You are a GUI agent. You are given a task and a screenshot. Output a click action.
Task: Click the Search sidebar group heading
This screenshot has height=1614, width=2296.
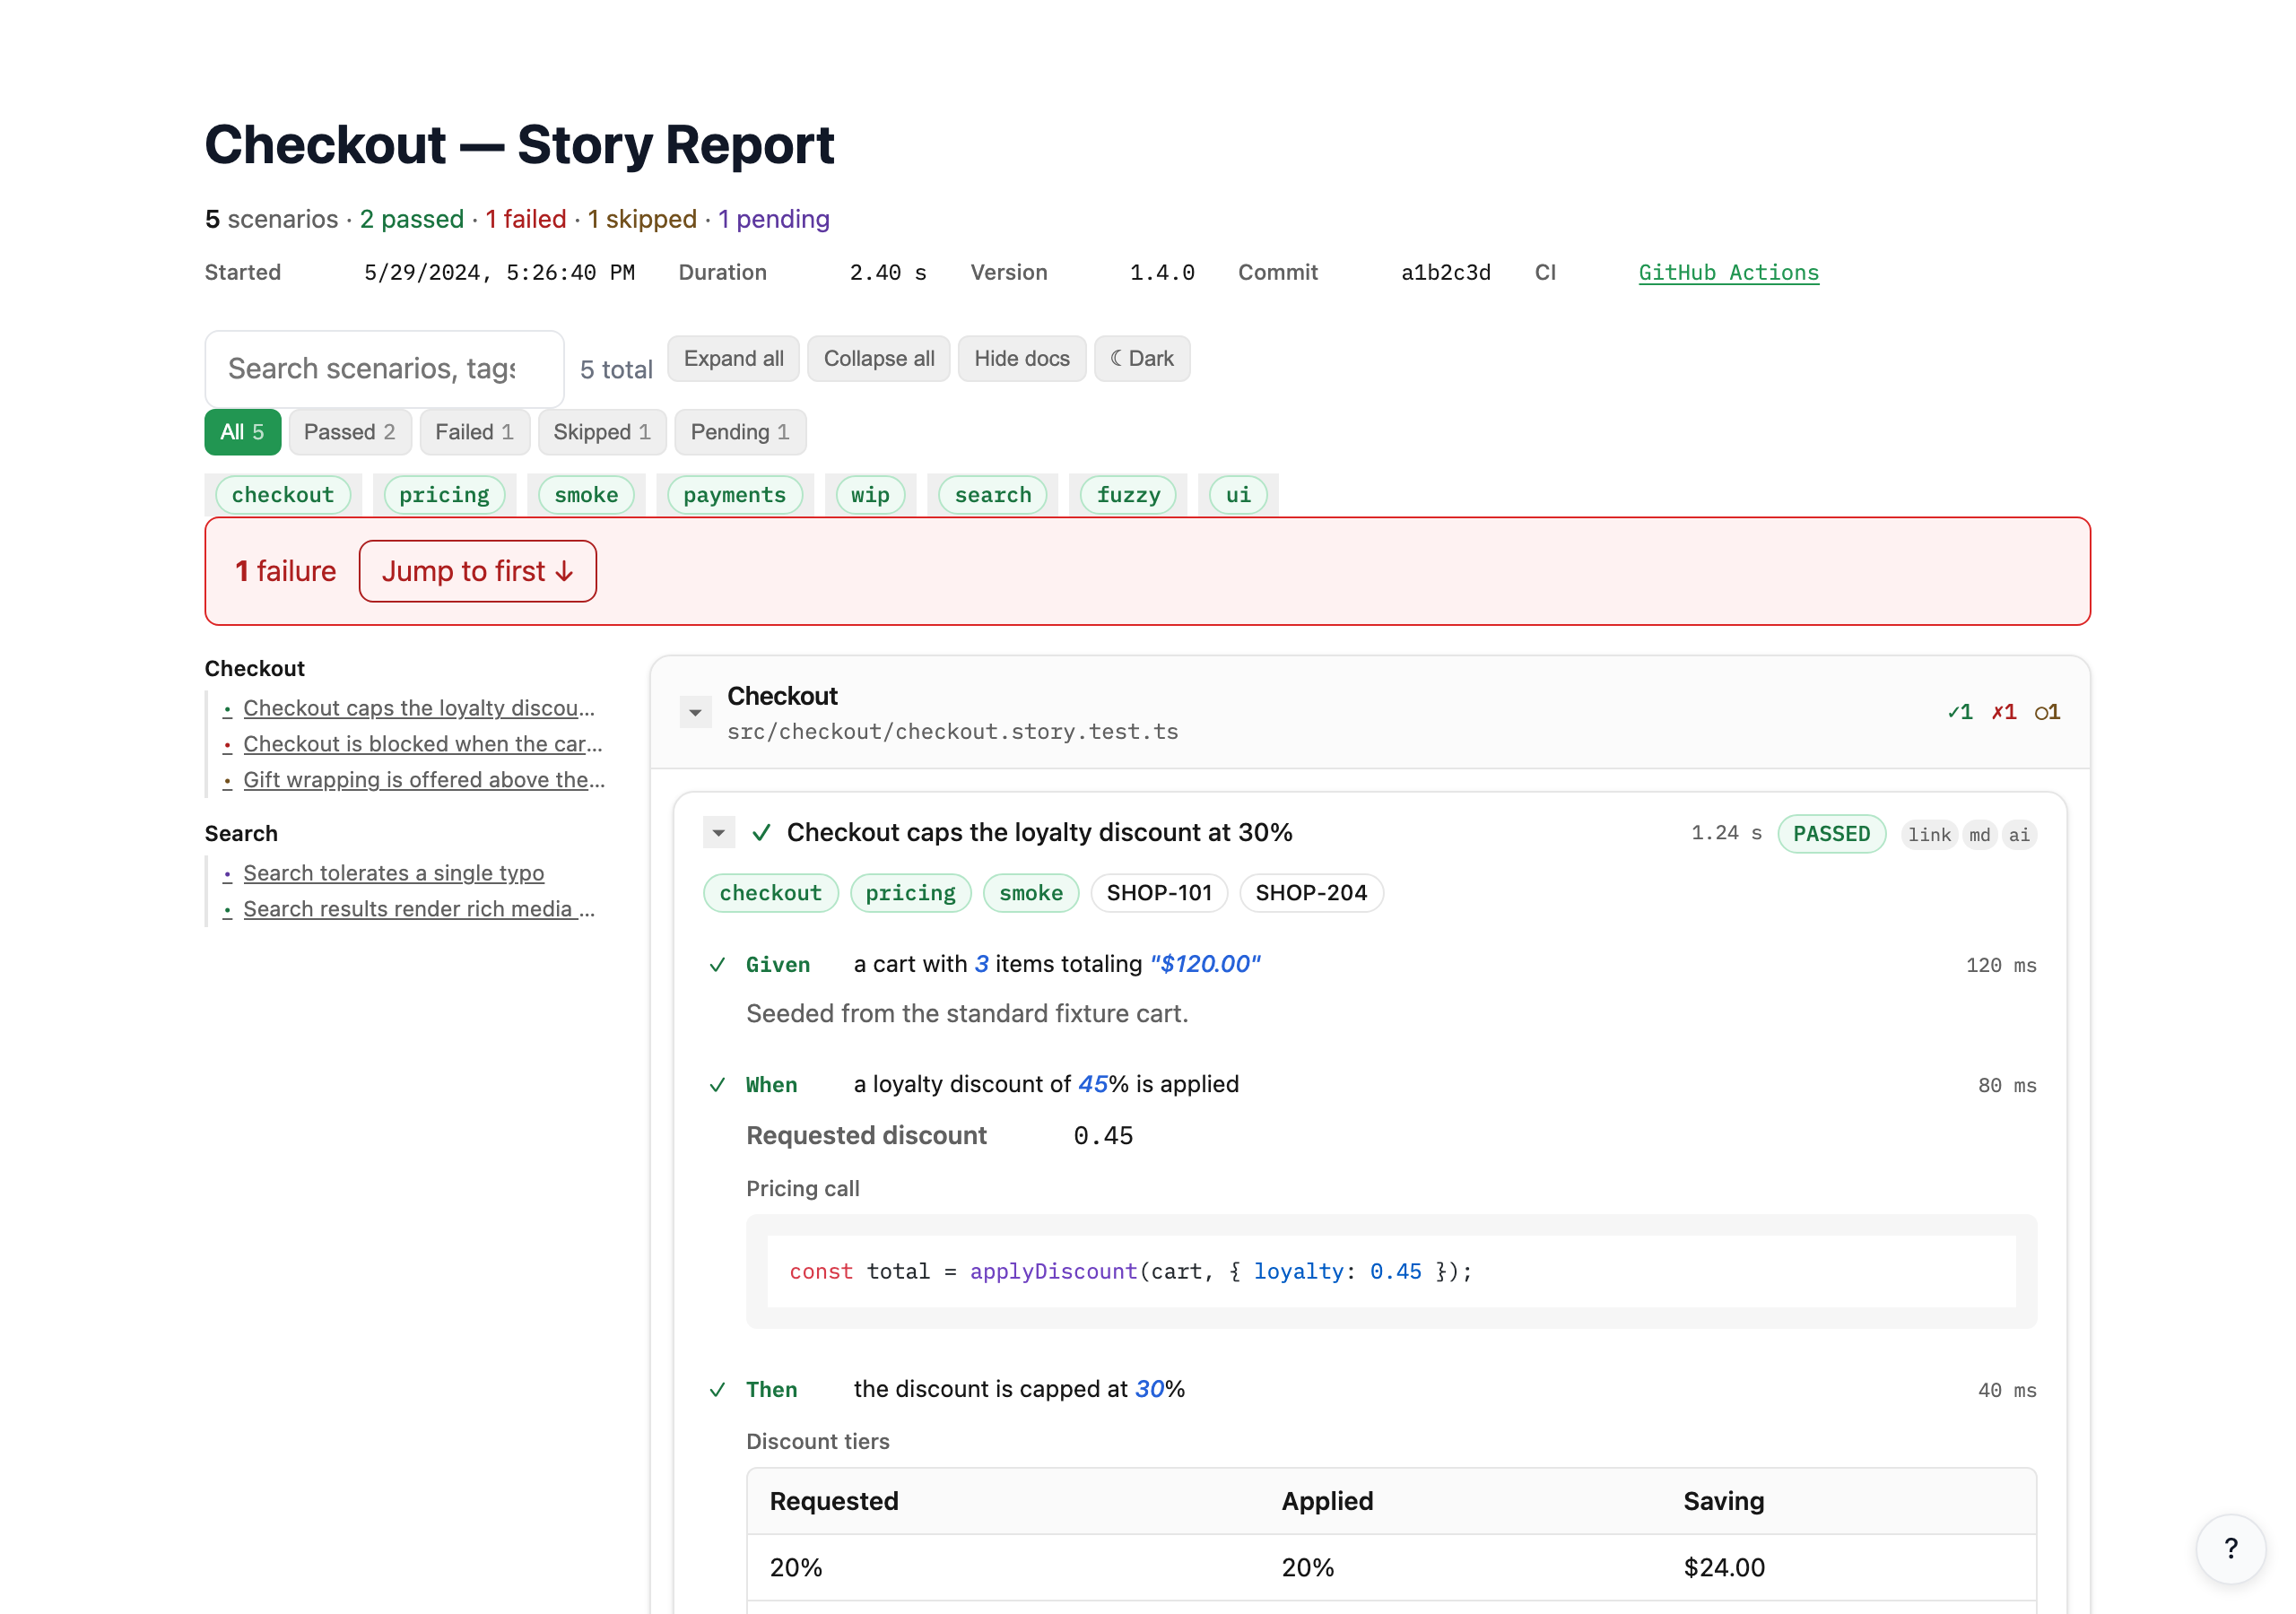241,833
